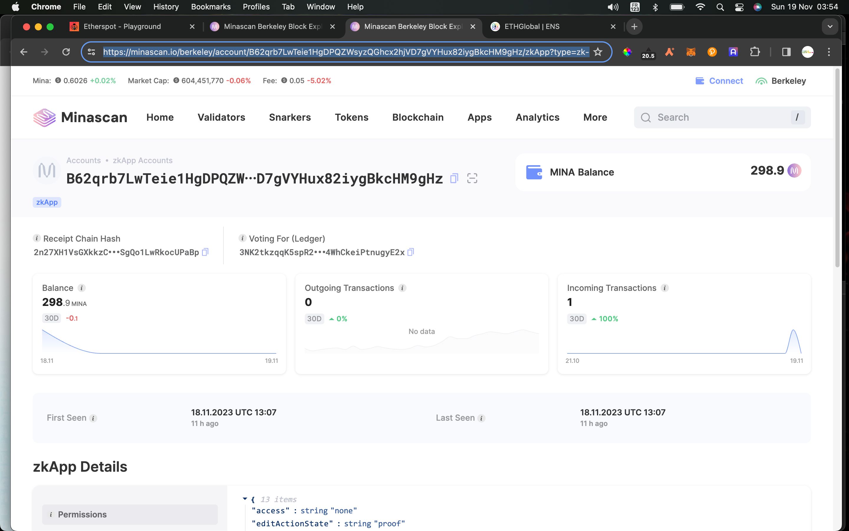
Task: Open the Home nav link
Action: [160, 117]
